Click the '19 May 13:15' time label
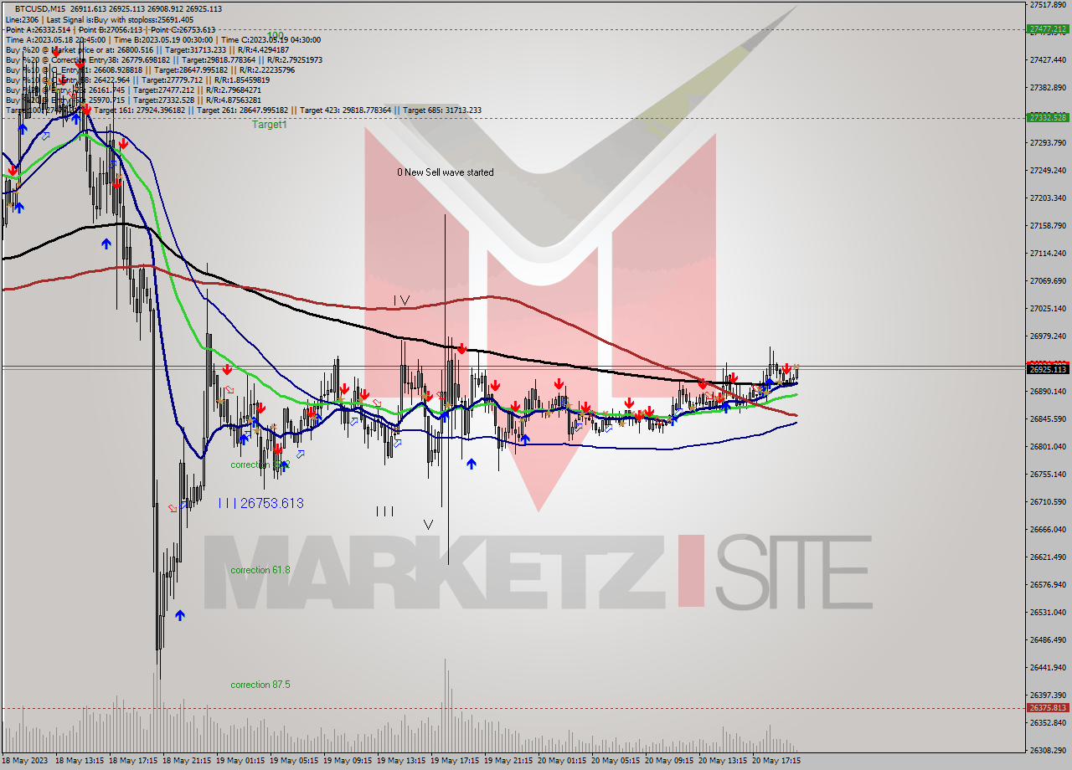This screenshot has height=770, width=1072. (403, 762)
